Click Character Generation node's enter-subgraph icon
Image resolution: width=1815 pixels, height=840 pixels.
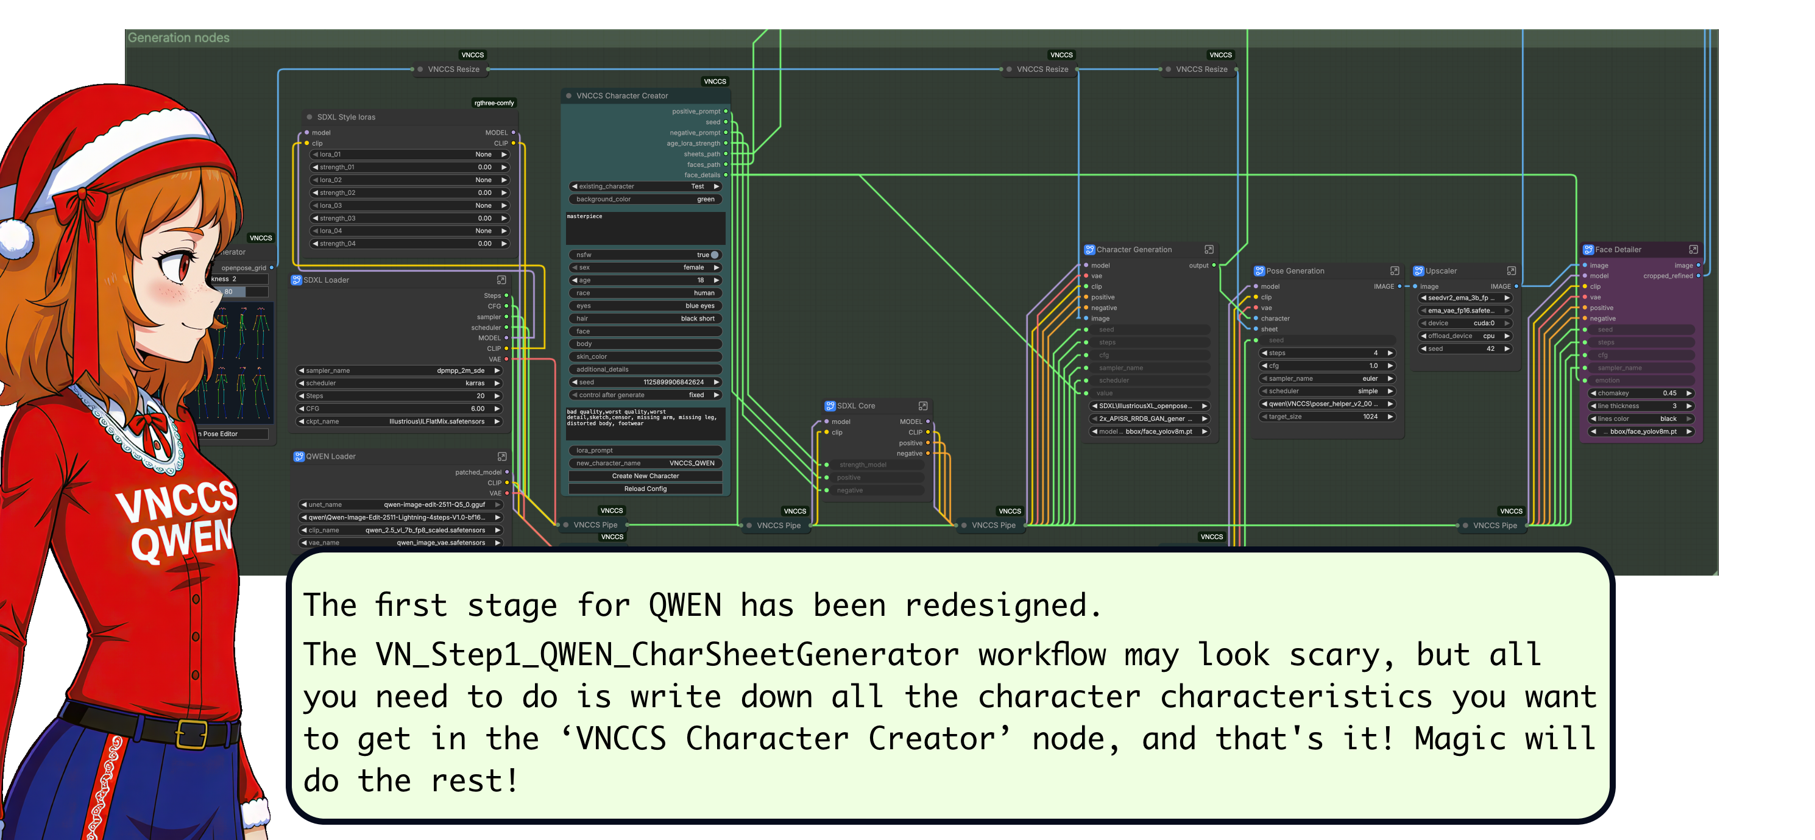pyautogui.click(x=1208, y=250)
